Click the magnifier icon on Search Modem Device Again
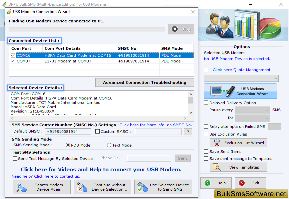 [x=21, y=187]
